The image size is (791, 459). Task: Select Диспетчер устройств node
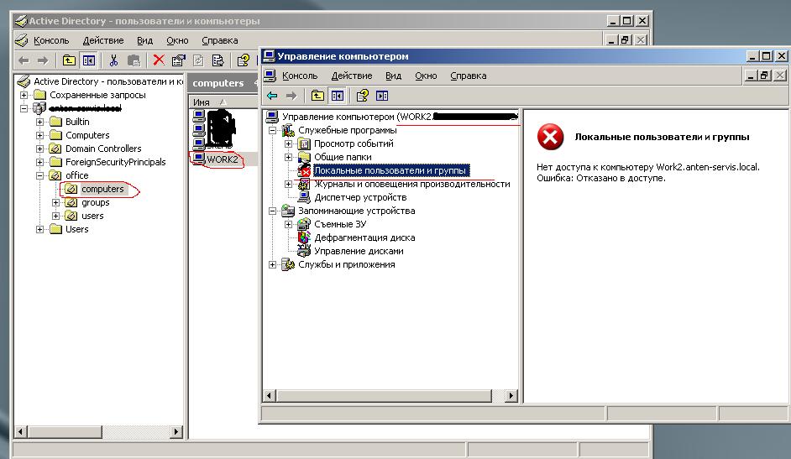coord(360,197)
